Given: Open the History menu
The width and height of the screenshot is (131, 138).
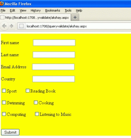Looking at the screenshot, I should [x=36, y=10].
